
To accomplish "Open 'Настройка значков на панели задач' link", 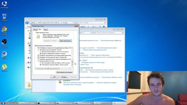I will point(93,62).
